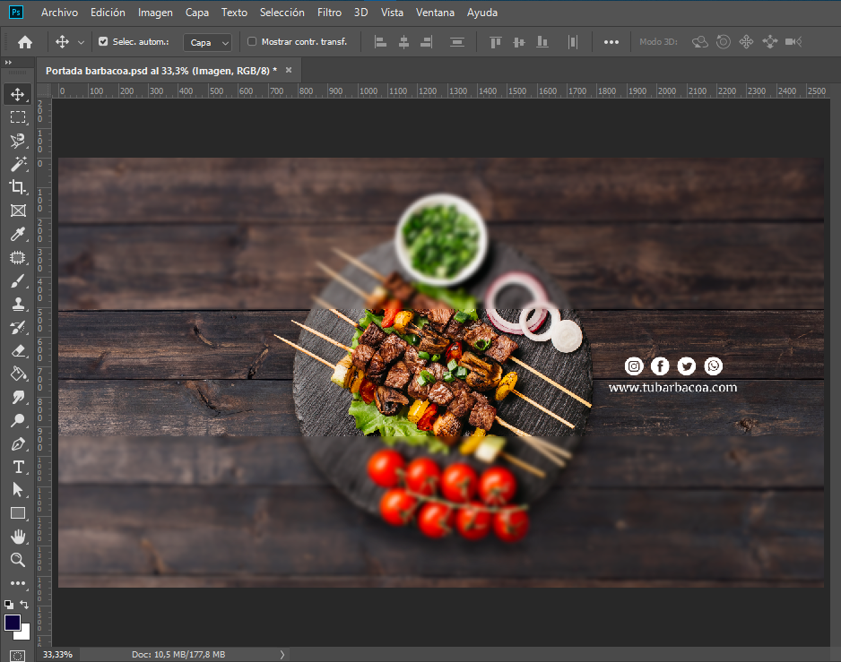Distribute layers horizontally
The height and width of the screenshot is (662, 841).
pyautogui.click(x=573, y=42)
